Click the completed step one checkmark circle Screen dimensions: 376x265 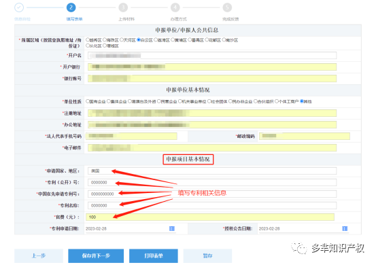click(x=19, y=7)
